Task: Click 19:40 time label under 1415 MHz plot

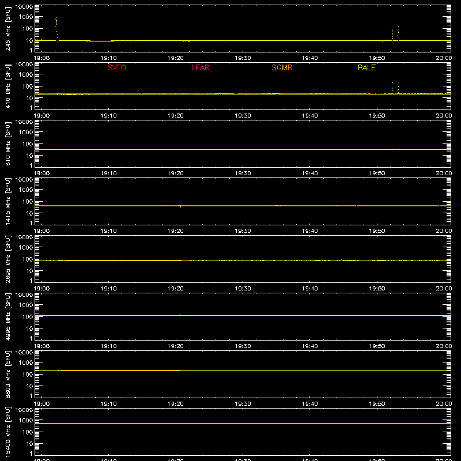Action: pos(309,231)
